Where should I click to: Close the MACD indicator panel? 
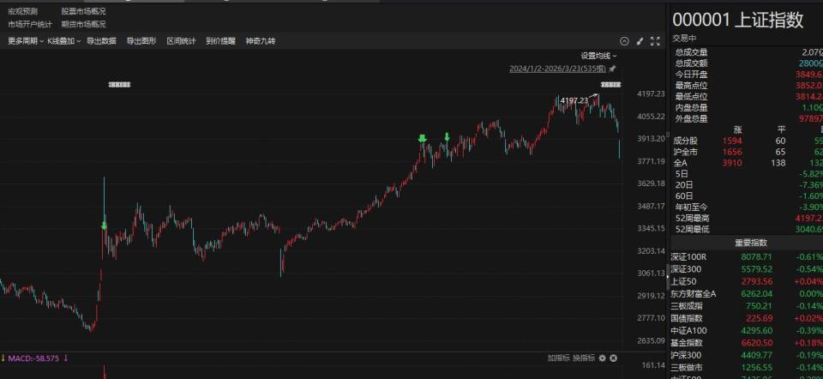[x=613, y=358]
